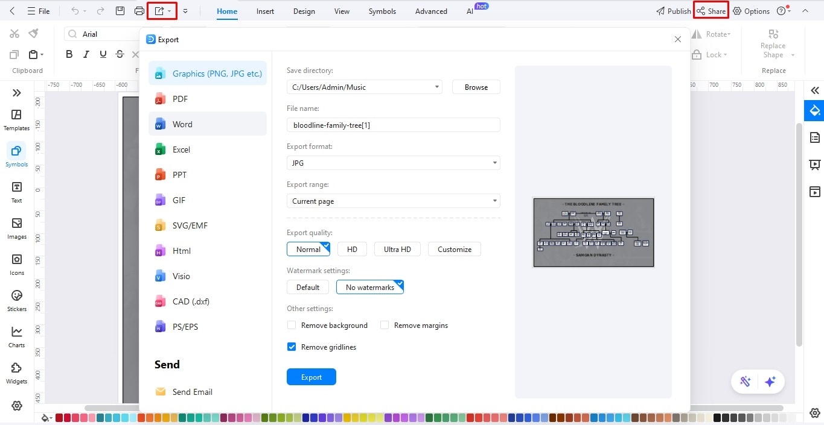Switch to the Insert ribbon tab
This screenshot has width=824, height=425.
pyautogui.click(x=265, y=11)
